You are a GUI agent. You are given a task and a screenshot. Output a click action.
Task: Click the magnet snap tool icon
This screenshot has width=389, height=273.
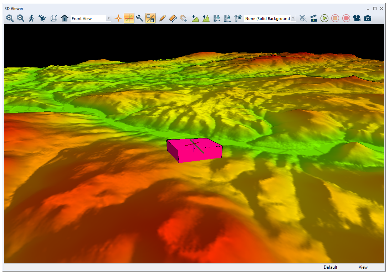click(184, 19)
